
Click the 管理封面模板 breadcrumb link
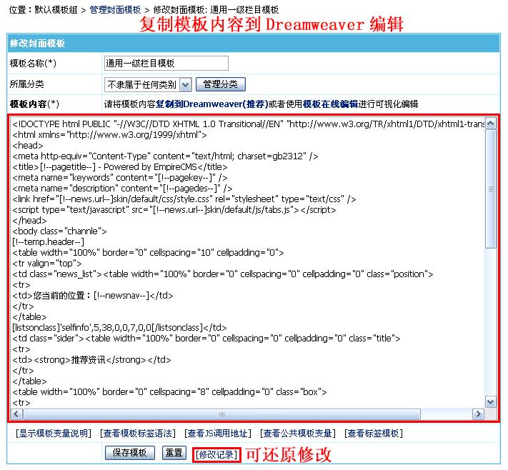pos(115,11)
